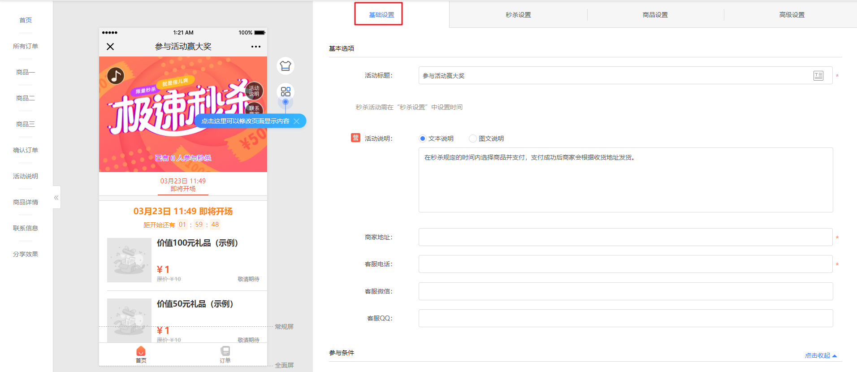Image resolution: width=857 pixels, height=372 pixels.
Task: Switch to the 基础设置 tab
Action: tap(381, 15)
